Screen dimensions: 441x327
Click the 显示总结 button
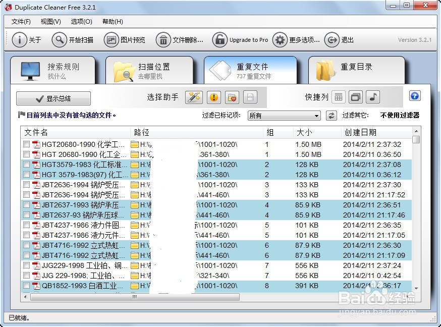(53, 98)
